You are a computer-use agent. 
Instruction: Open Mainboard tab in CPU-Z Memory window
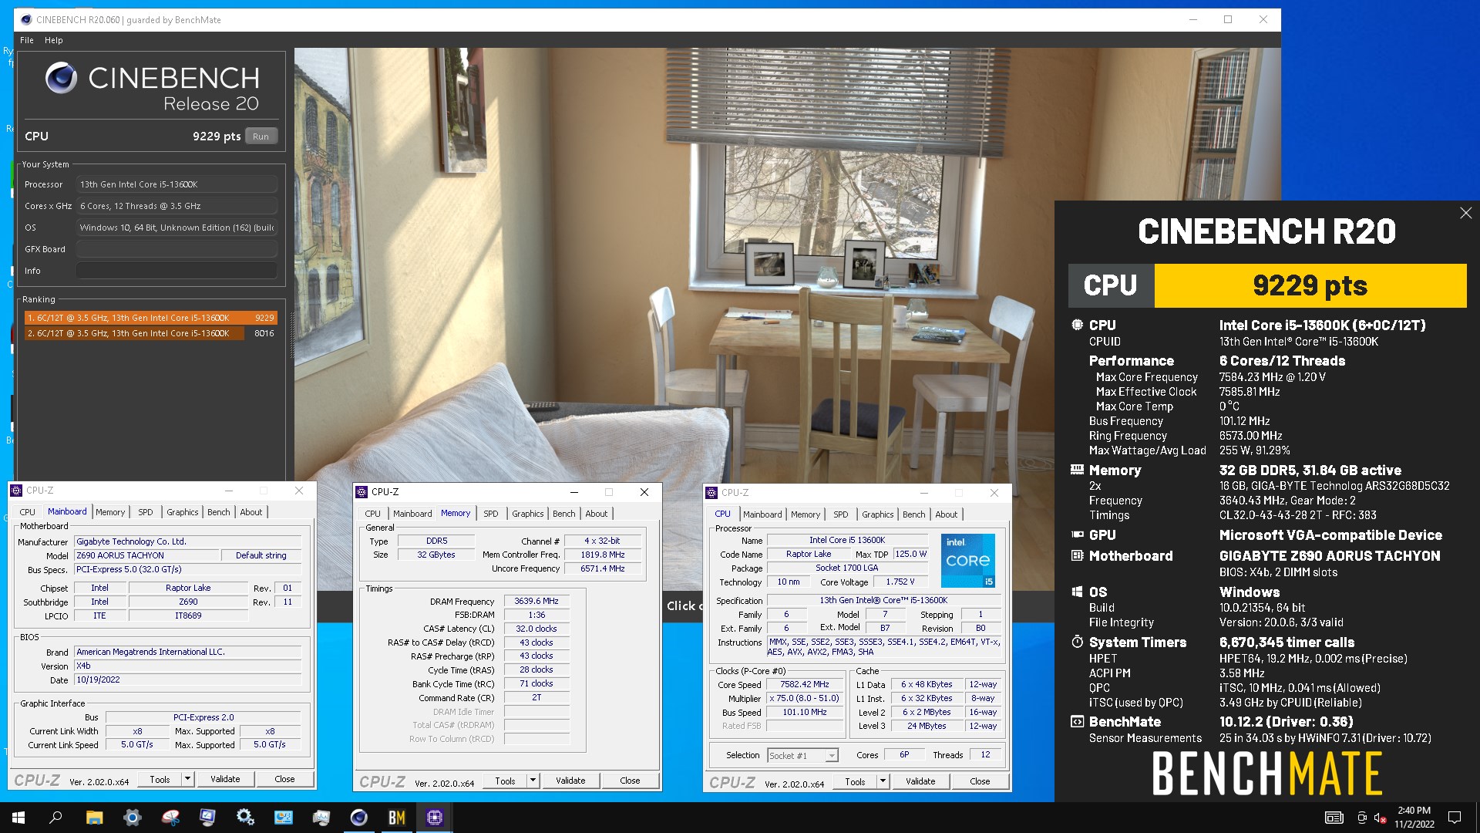[x=412, y=514]
